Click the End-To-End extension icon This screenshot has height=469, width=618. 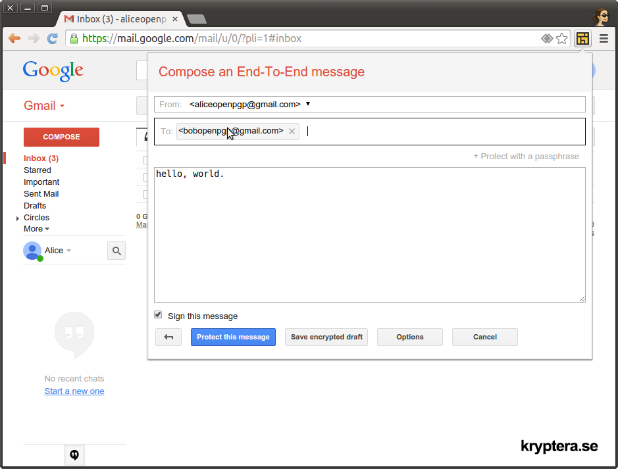pos(582,39)
